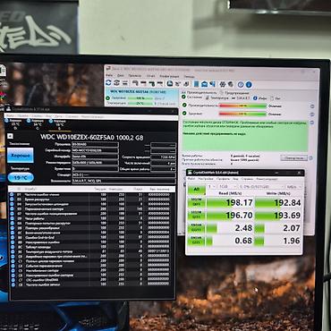Open the Файл menu in CrystalDiskMark
Image resolution: width=331 pixels, height=331 pixels.
(191, 179)
